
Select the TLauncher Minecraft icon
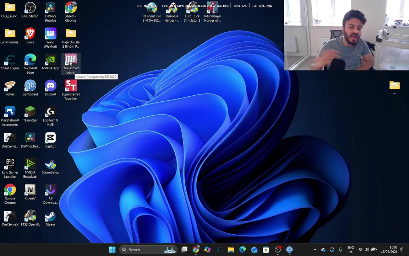click(x=30, y=114)
